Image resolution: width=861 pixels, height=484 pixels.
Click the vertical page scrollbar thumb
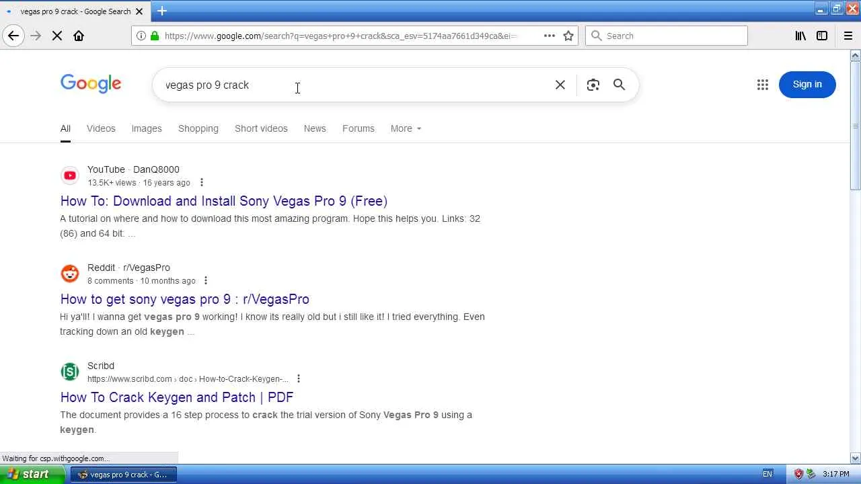(856, 124)
